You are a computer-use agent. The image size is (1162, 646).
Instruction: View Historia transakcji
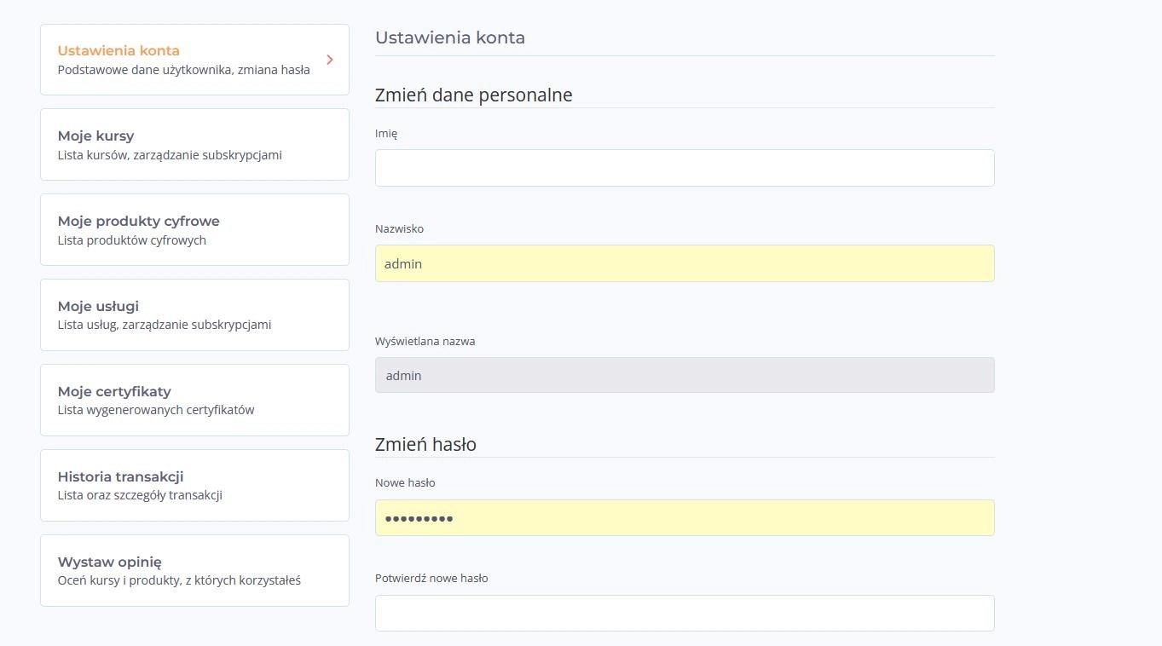coord(194,486)
